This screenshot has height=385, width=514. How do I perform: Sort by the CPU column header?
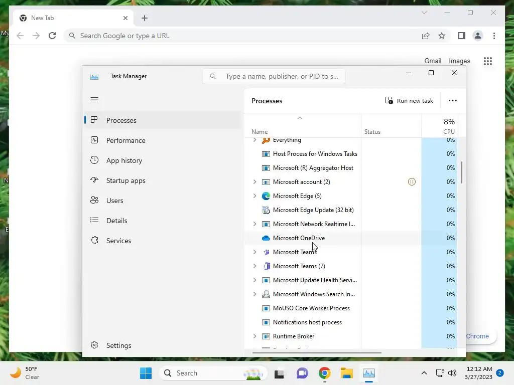439,126
